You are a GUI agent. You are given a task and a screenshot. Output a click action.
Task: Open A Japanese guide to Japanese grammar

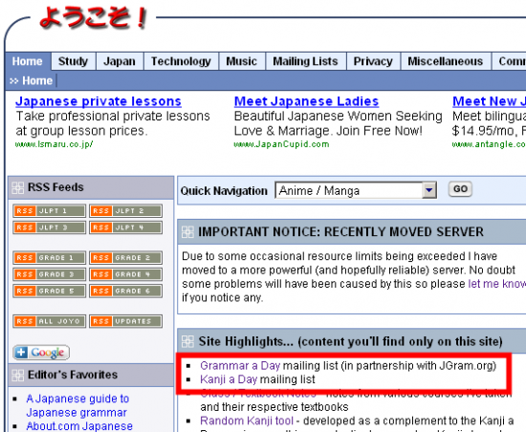pos(77,405)
